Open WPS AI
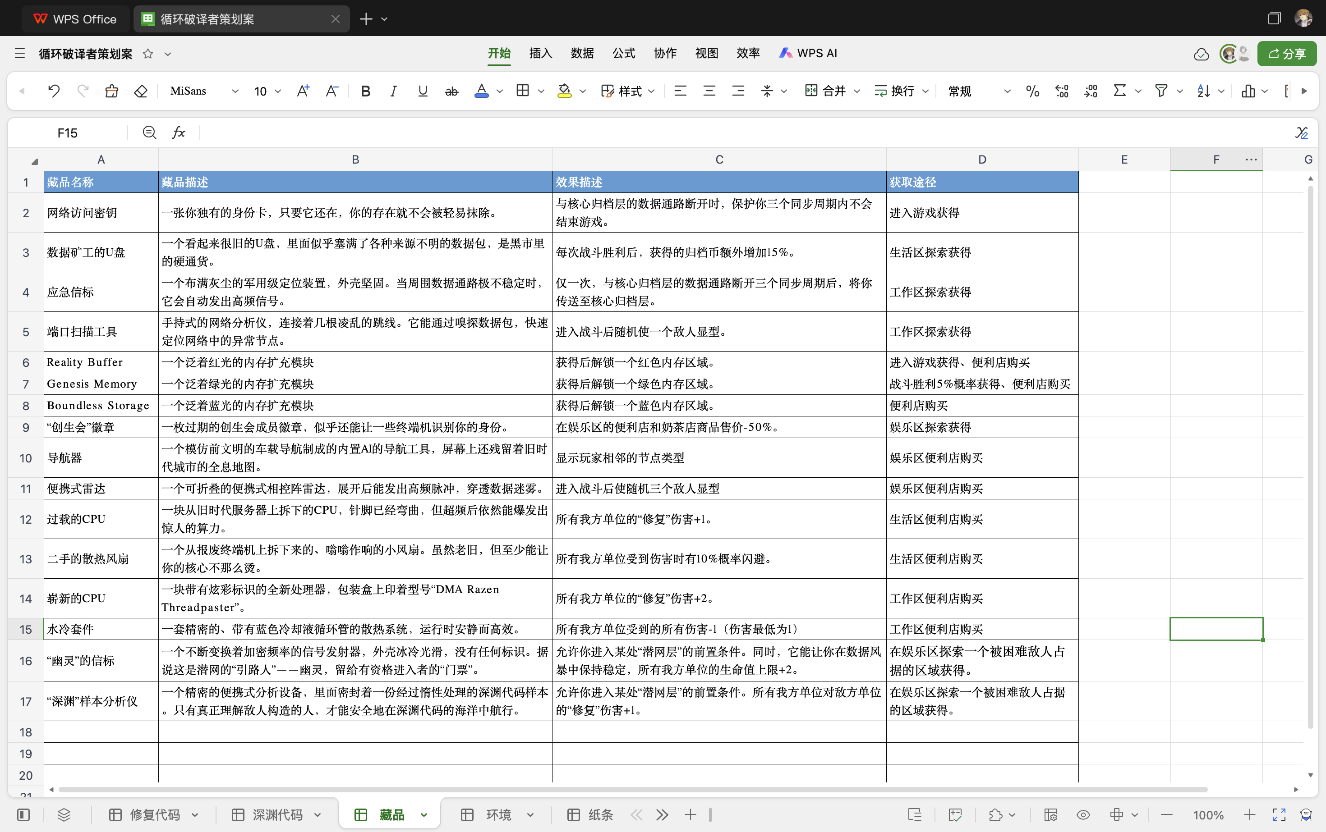The width and height of the screenshot is (1326, 832). [x=808, y=53]
